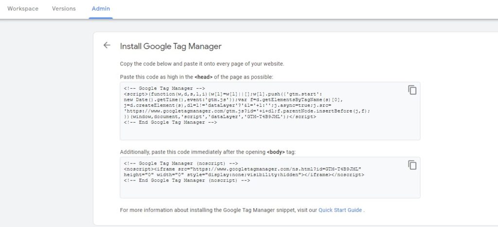Copy the head snippet with the copy icon

pos(412,90)
